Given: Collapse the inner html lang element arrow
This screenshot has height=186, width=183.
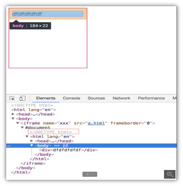Looking at the screenshot, I should [x=27, y=136].
